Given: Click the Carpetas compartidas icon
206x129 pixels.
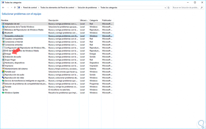Looking at the screenshot, I should (x=3, y=39).
